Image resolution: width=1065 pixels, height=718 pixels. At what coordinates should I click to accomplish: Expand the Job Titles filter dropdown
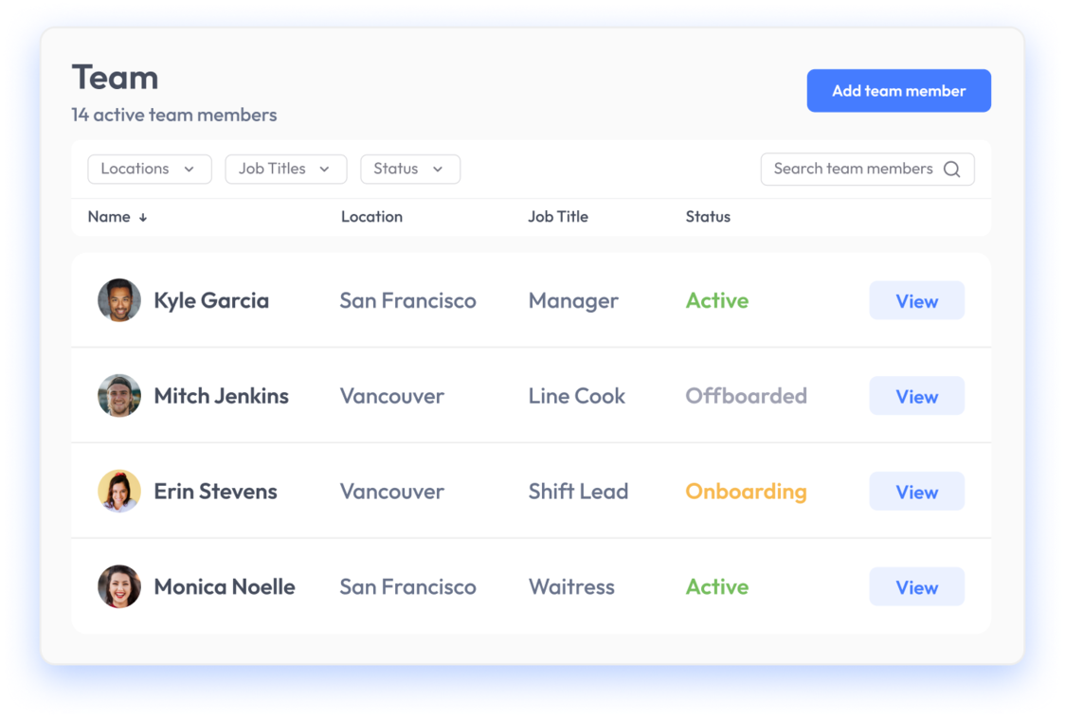tap(286, 170)
